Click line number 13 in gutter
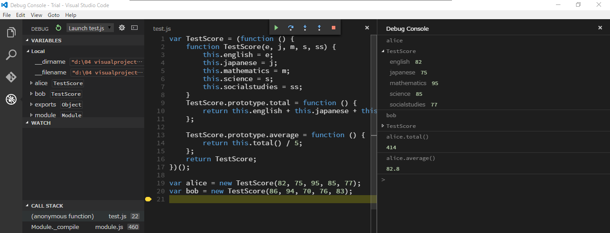610x233 pixels. click(161, 135)
